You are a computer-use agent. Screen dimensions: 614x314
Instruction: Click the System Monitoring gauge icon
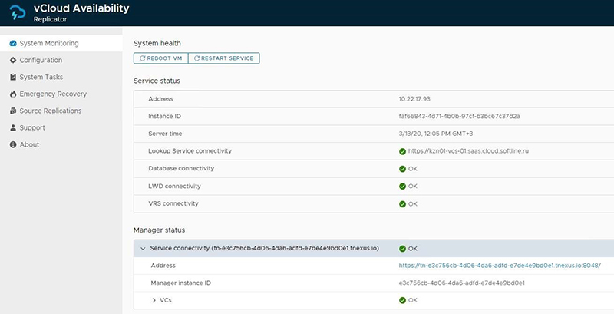[x=13, y=43]
